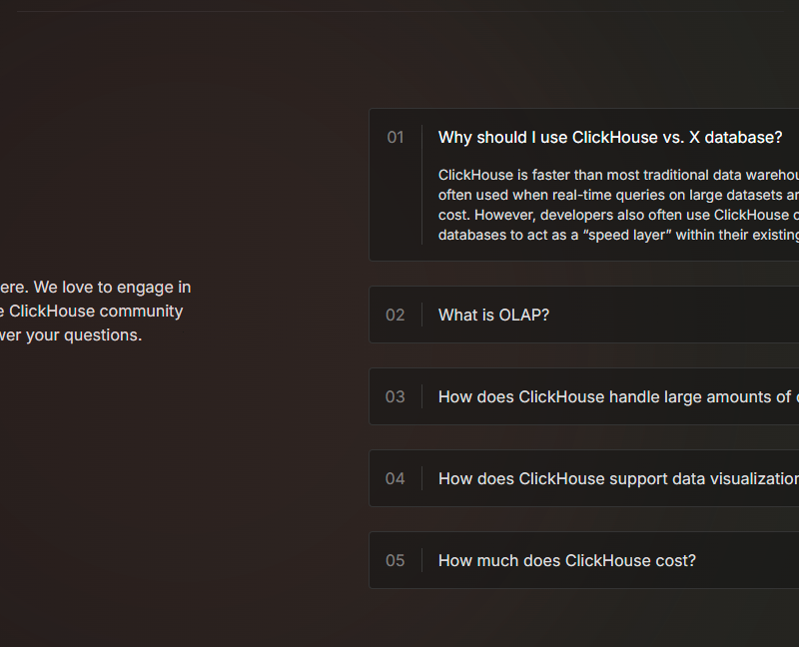Select the 05 number beside cost question

[x=396, y=561]
